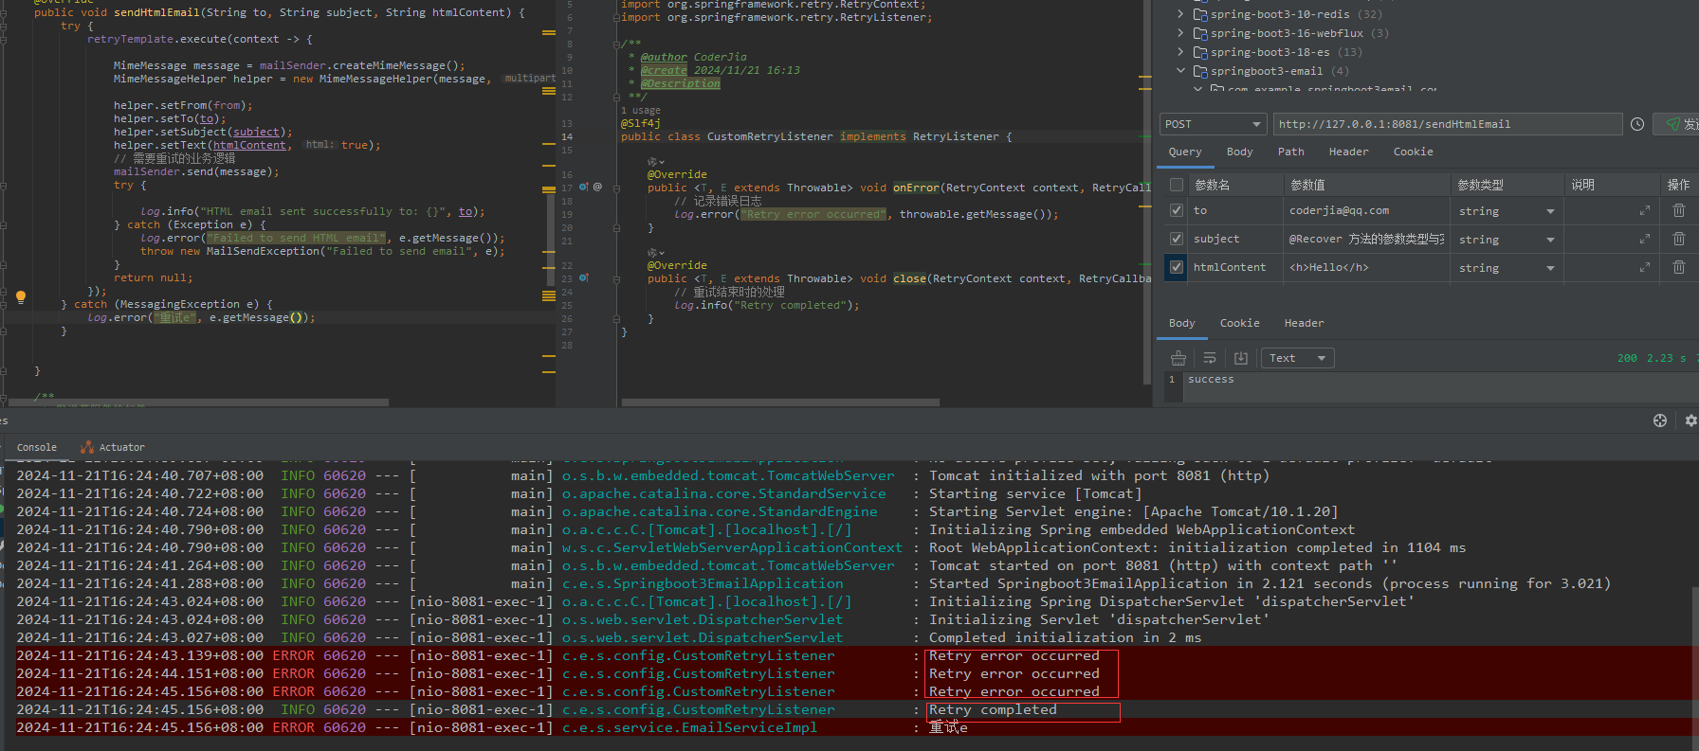The image size is (1699, 751).
Task: Click the CustomRetryListener logger link on the Retry completed line
Action: tap(699, 709)
